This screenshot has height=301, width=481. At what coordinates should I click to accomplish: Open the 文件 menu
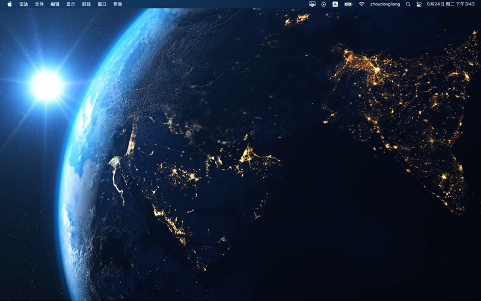39,4
